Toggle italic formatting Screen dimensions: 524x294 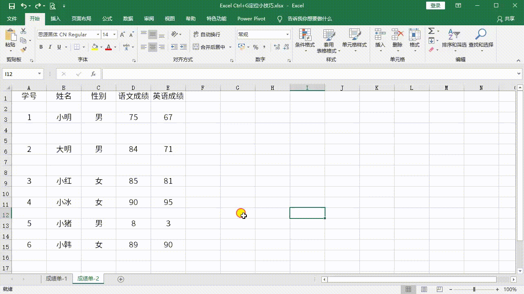tap(50, 47)
